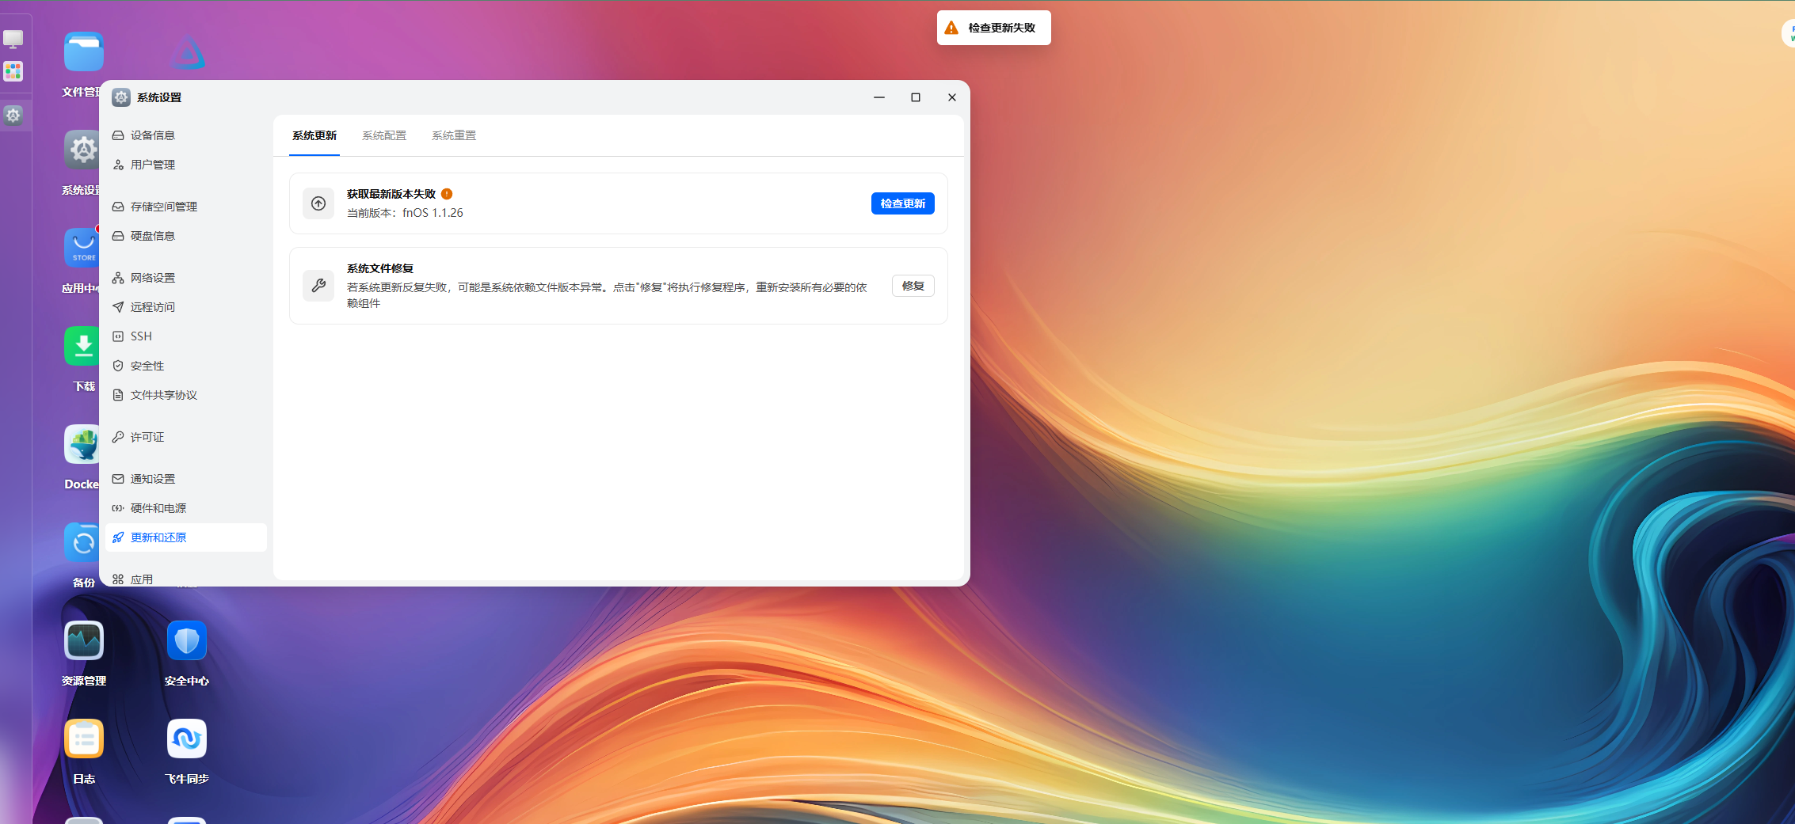Open the 应用中心 store desktop icon
The width and height of the screenshot is (1795, 824).
click(x=81, y=248)
